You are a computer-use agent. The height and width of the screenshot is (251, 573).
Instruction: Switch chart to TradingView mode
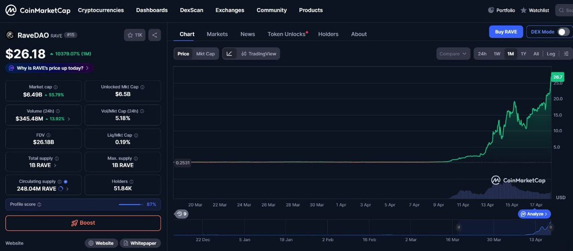point(259,54)
